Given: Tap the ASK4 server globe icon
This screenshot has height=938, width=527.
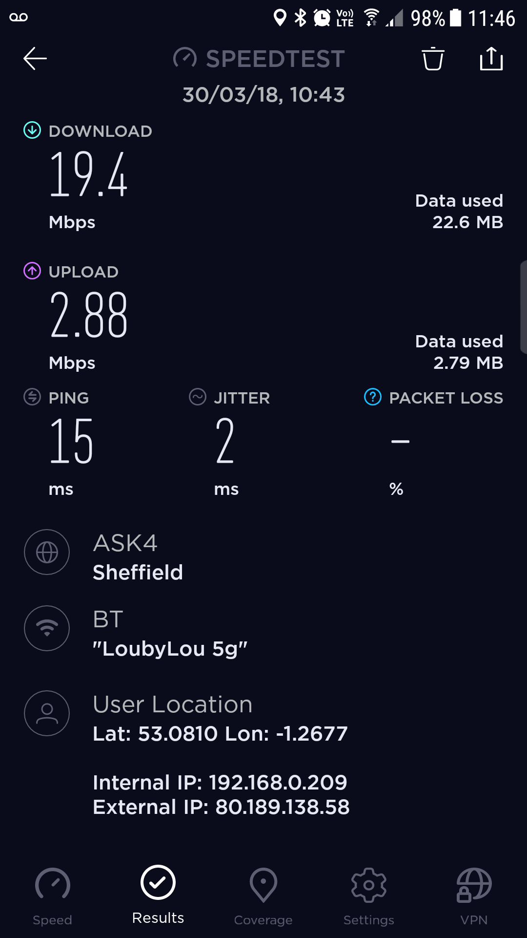Looking at the screenshot, I should 47,552.
